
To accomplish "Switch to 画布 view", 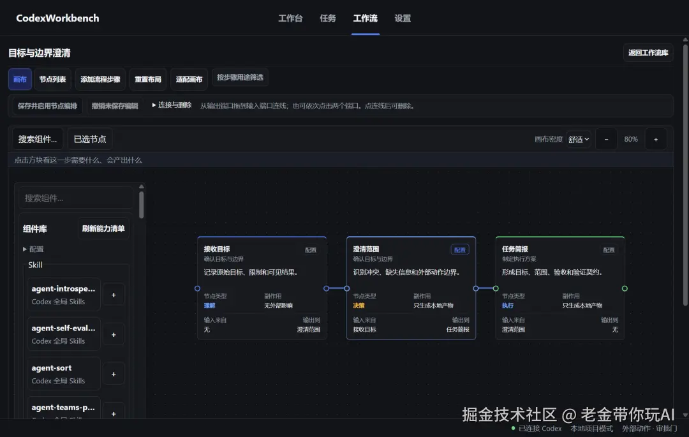I will pyautogui.click(x=20, y=79).
